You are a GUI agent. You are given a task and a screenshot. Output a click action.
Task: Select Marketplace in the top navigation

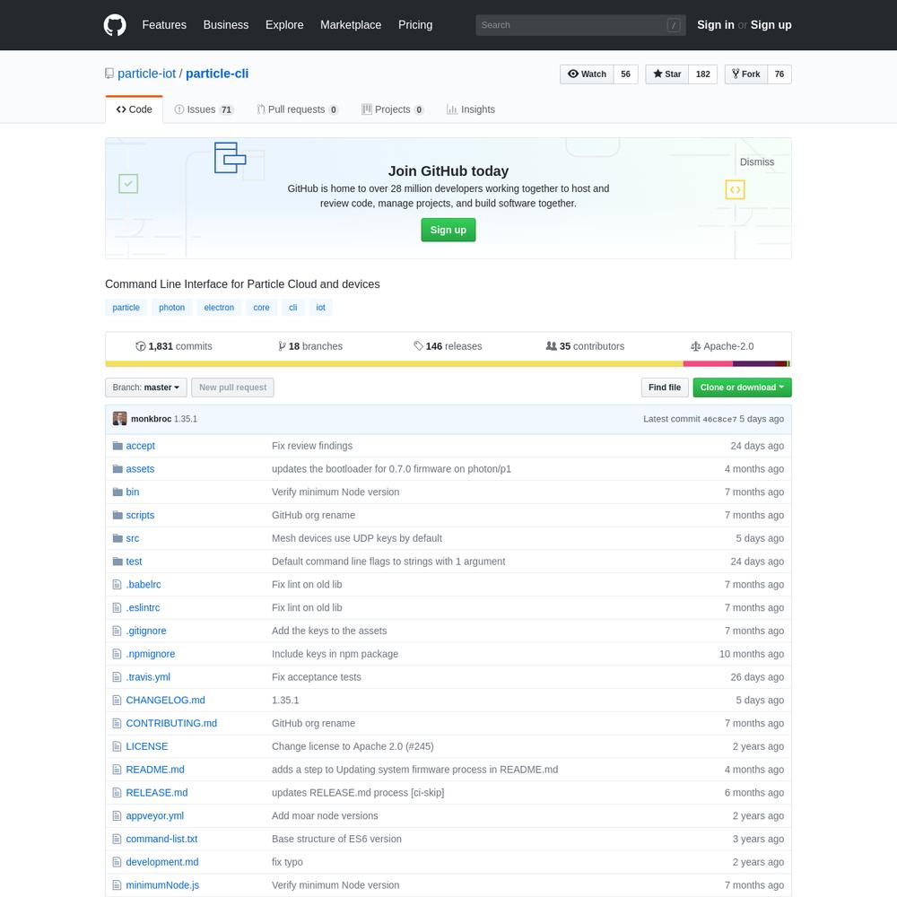tap(351, 25)
